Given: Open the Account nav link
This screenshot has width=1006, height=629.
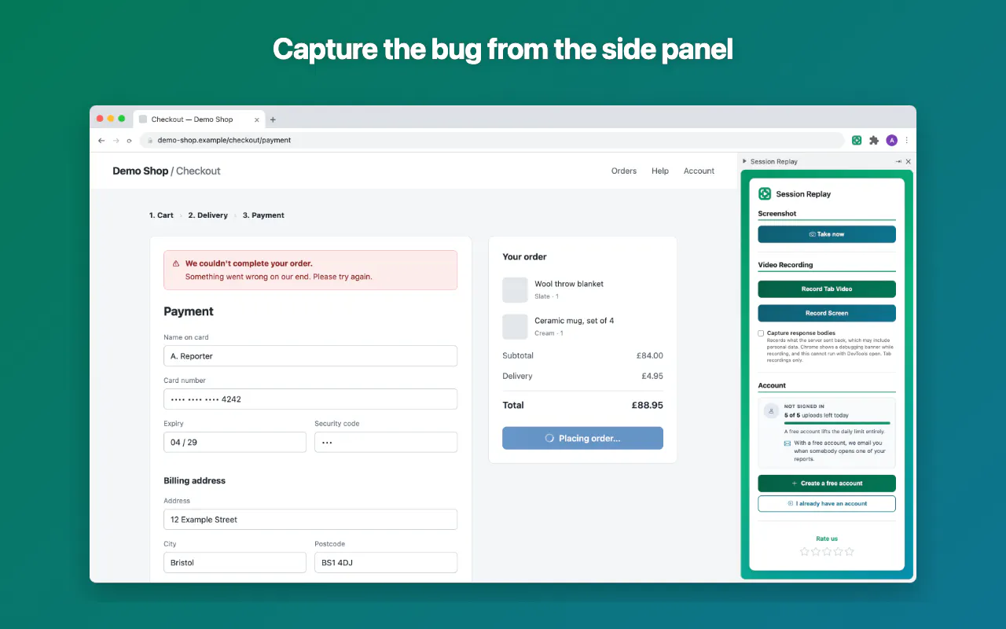Looking at the screenshot, I should click(699, 171).
